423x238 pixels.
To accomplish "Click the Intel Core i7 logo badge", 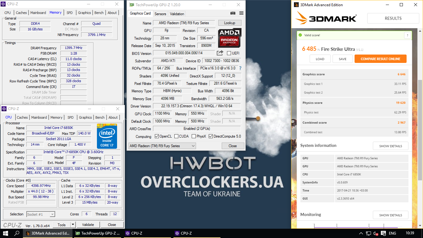I will (x=107, y=136).
